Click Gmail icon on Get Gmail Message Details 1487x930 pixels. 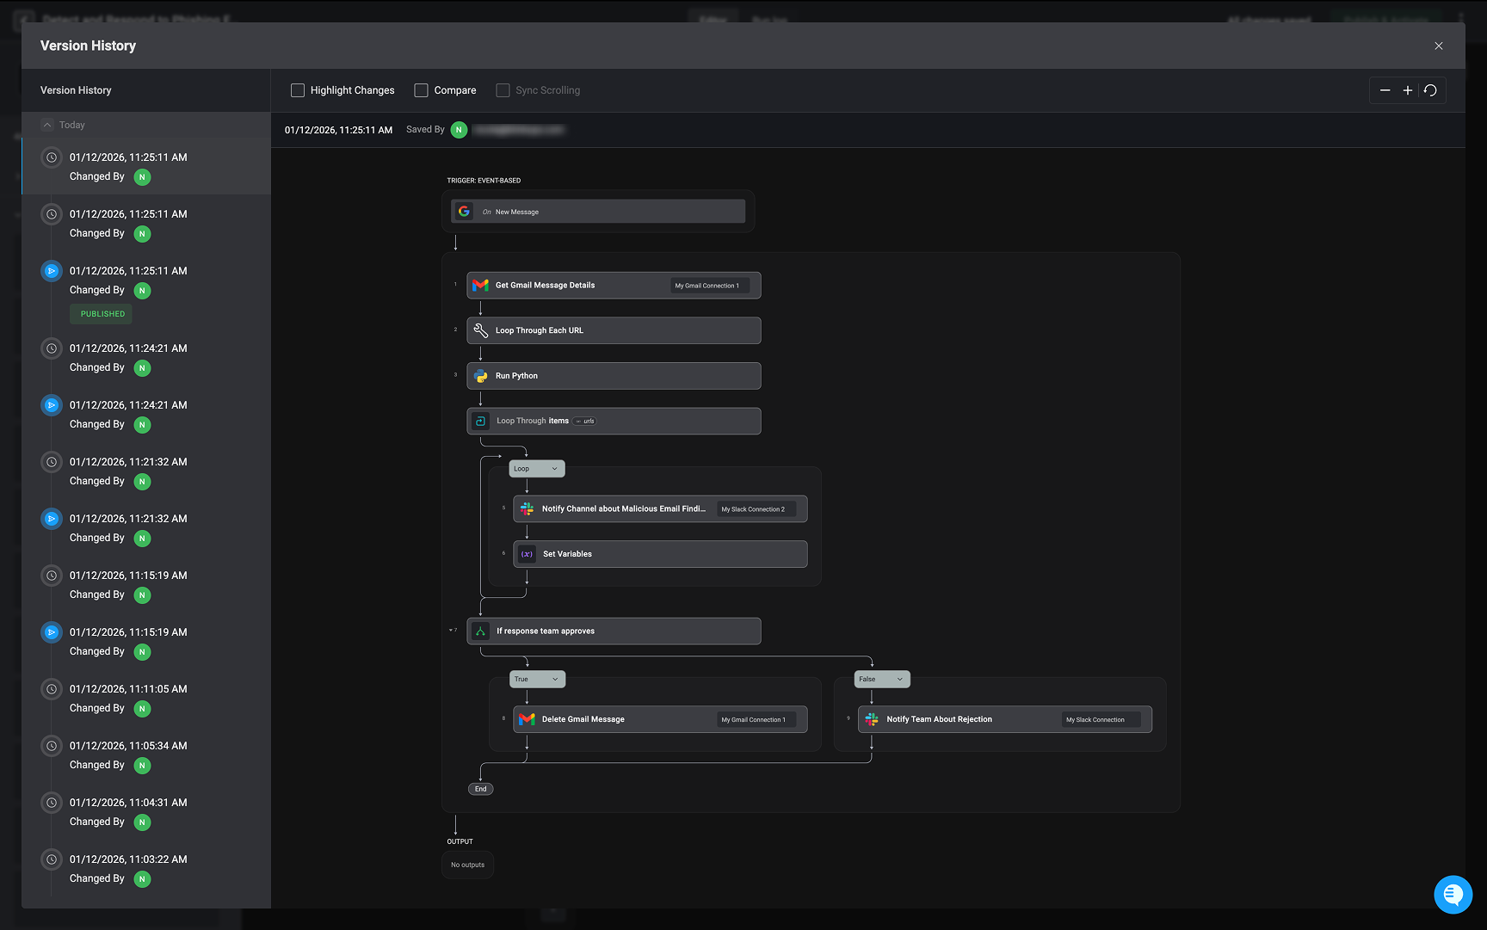tap(481, 285)
